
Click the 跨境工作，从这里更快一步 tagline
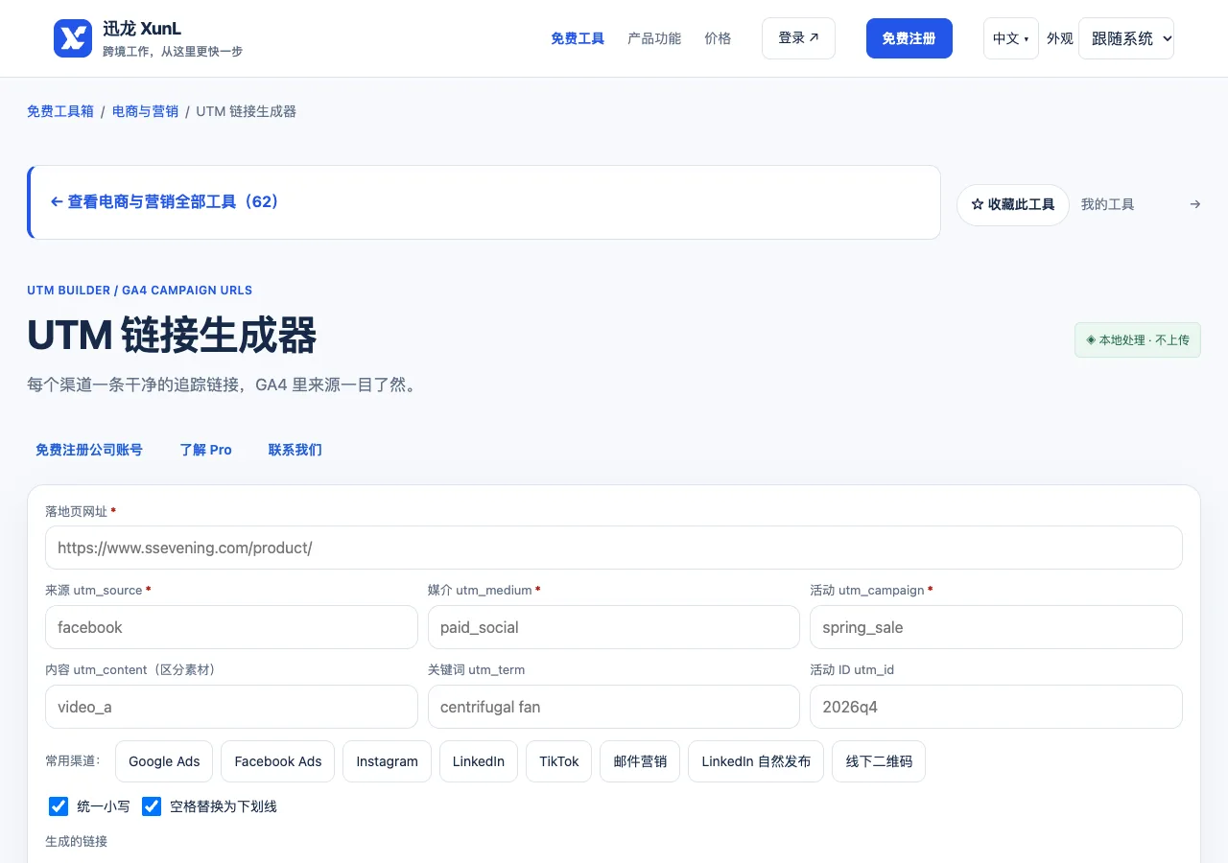[173, 52]
